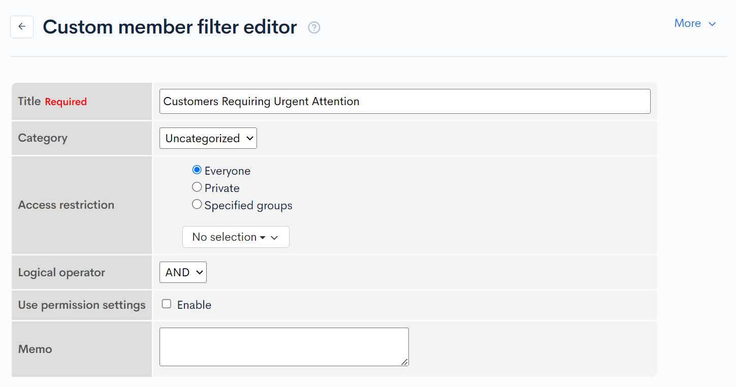This screenshot has width=736, height=387.
Task: Click the Custom member filter editor heading
Action: click(170, 27)
